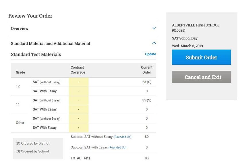Select Grade 12 SAT without Essay coverage cell
The width and height of the screenshot is (244, 166).
pos(79,82)
